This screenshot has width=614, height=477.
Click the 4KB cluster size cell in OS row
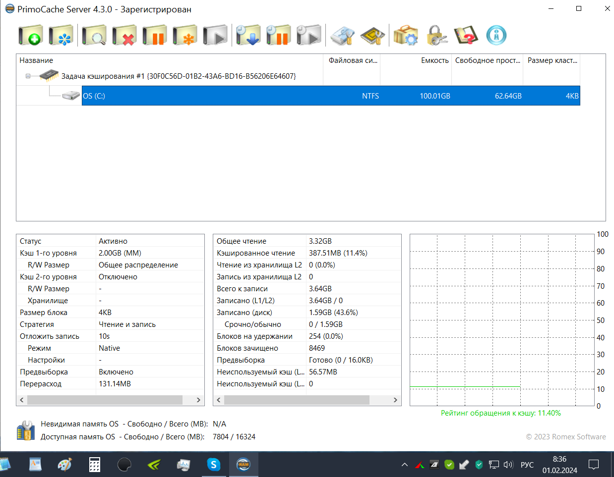tap(572, 96)
